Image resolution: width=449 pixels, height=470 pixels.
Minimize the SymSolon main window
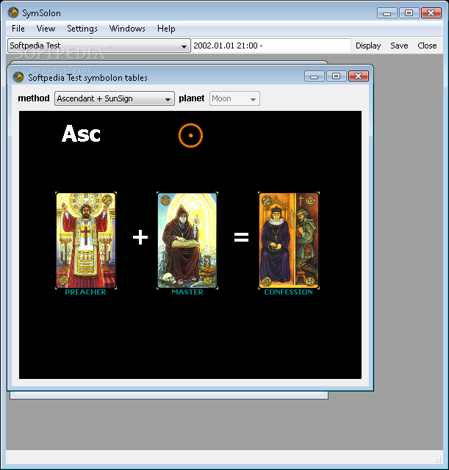point(387,13)
